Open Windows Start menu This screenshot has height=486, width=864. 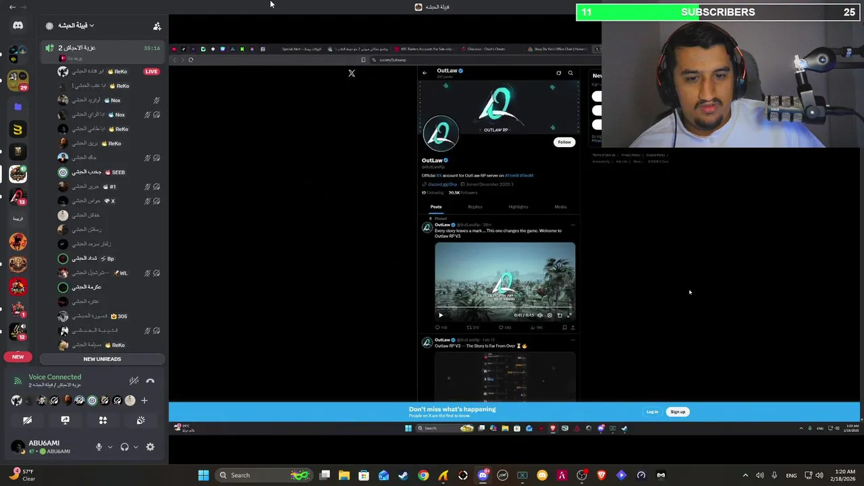point(203,475)
